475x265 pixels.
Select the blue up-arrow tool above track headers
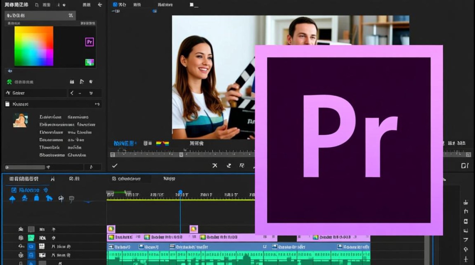(x=12, y=199)
